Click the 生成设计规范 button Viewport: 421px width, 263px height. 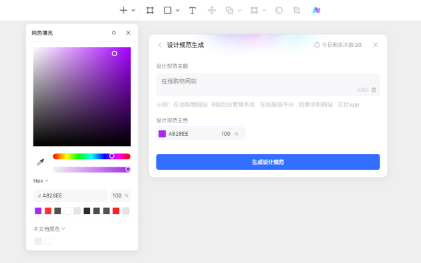pos(268,162)
